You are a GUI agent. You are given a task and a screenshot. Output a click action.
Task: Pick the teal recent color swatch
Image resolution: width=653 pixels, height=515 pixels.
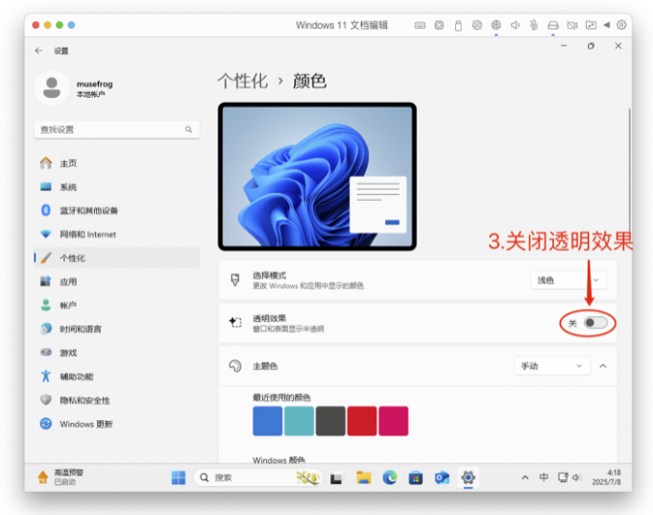click(299, 421)
